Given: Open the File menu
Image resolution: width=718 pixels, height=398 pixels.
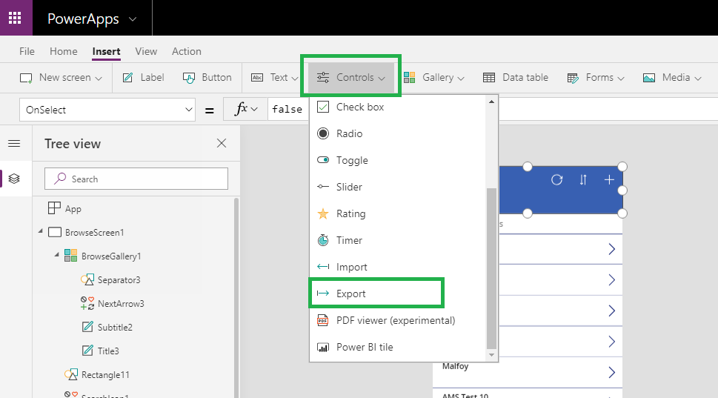Looking at the screenshot, I should point(27,51).
